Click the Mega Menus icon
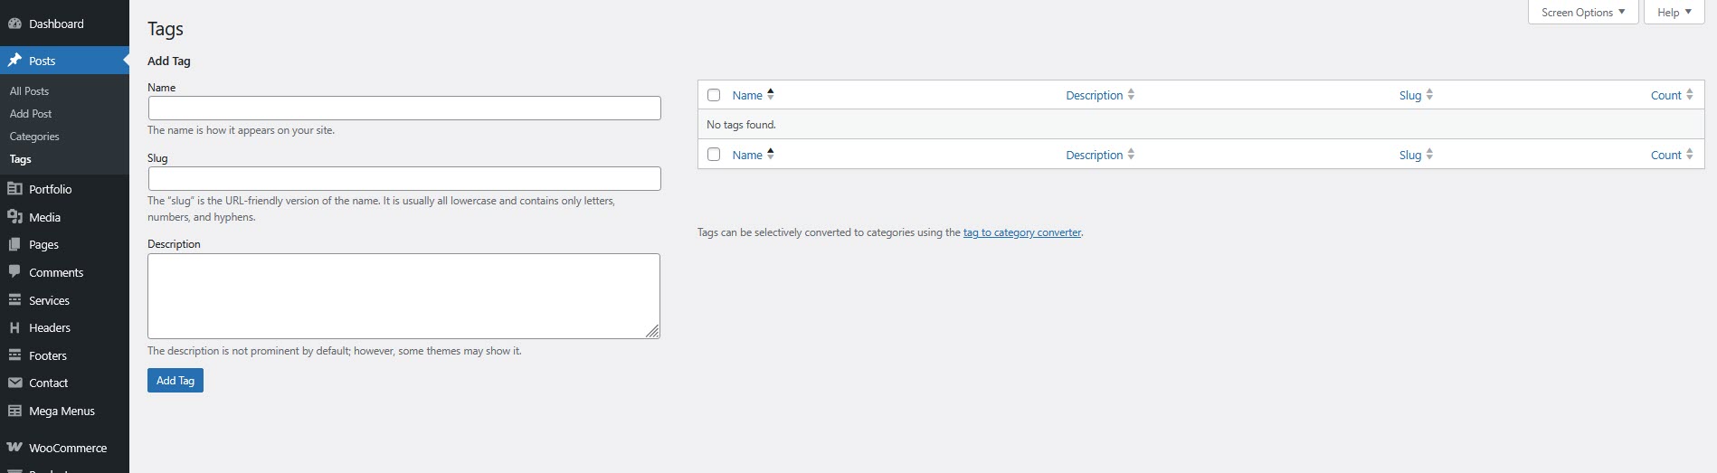1717x473 pixels. [14, 411]
